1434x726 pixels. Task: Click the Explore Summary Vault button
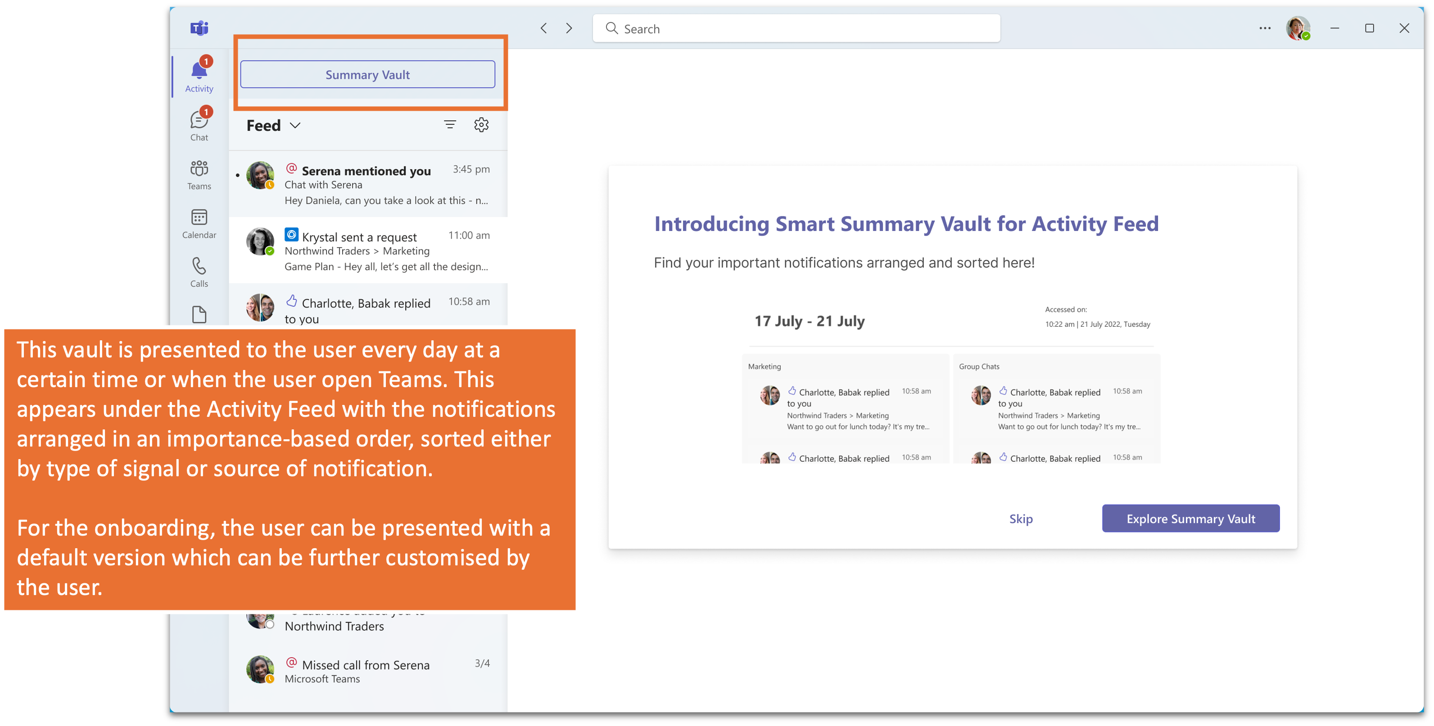click(x=1190, y=519)
